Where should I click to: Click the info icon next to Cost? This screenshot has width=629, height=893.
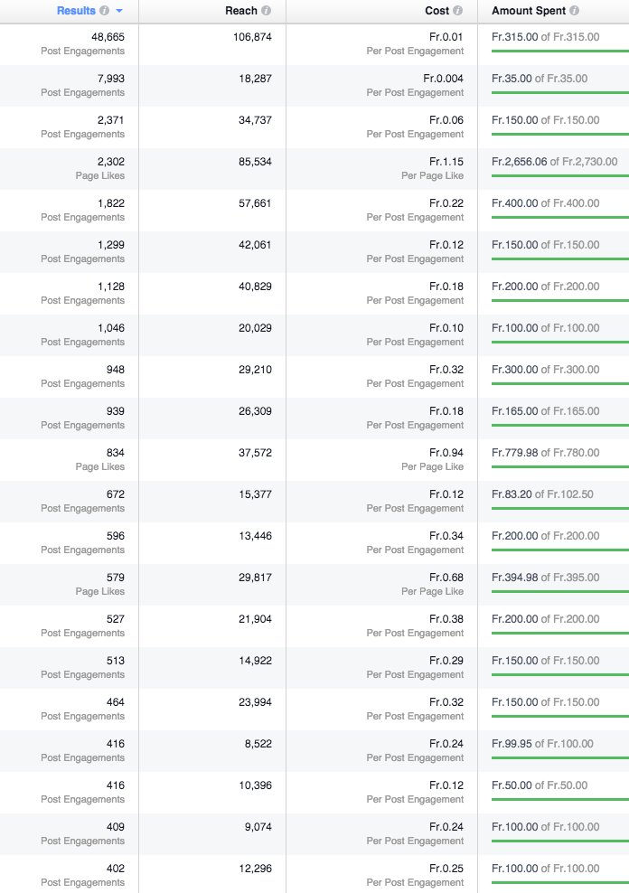457,11
